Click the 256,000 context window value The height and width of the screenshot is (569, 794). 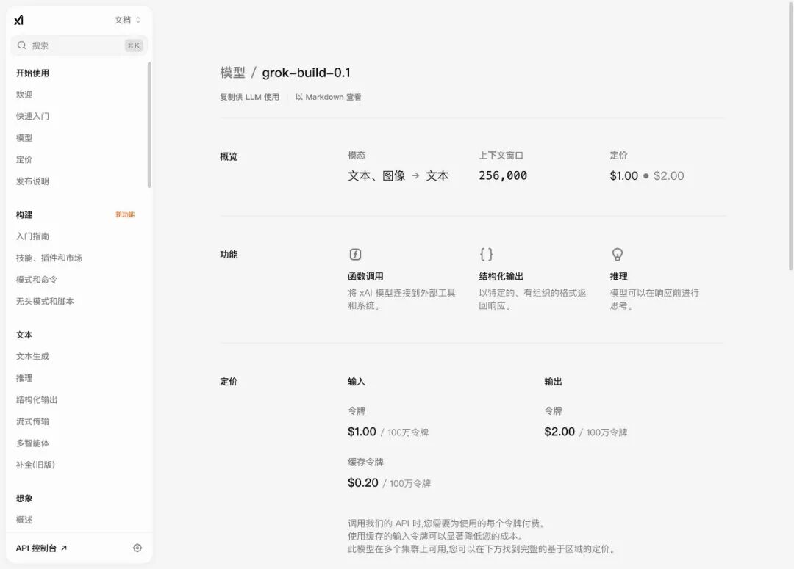[503, 175]
